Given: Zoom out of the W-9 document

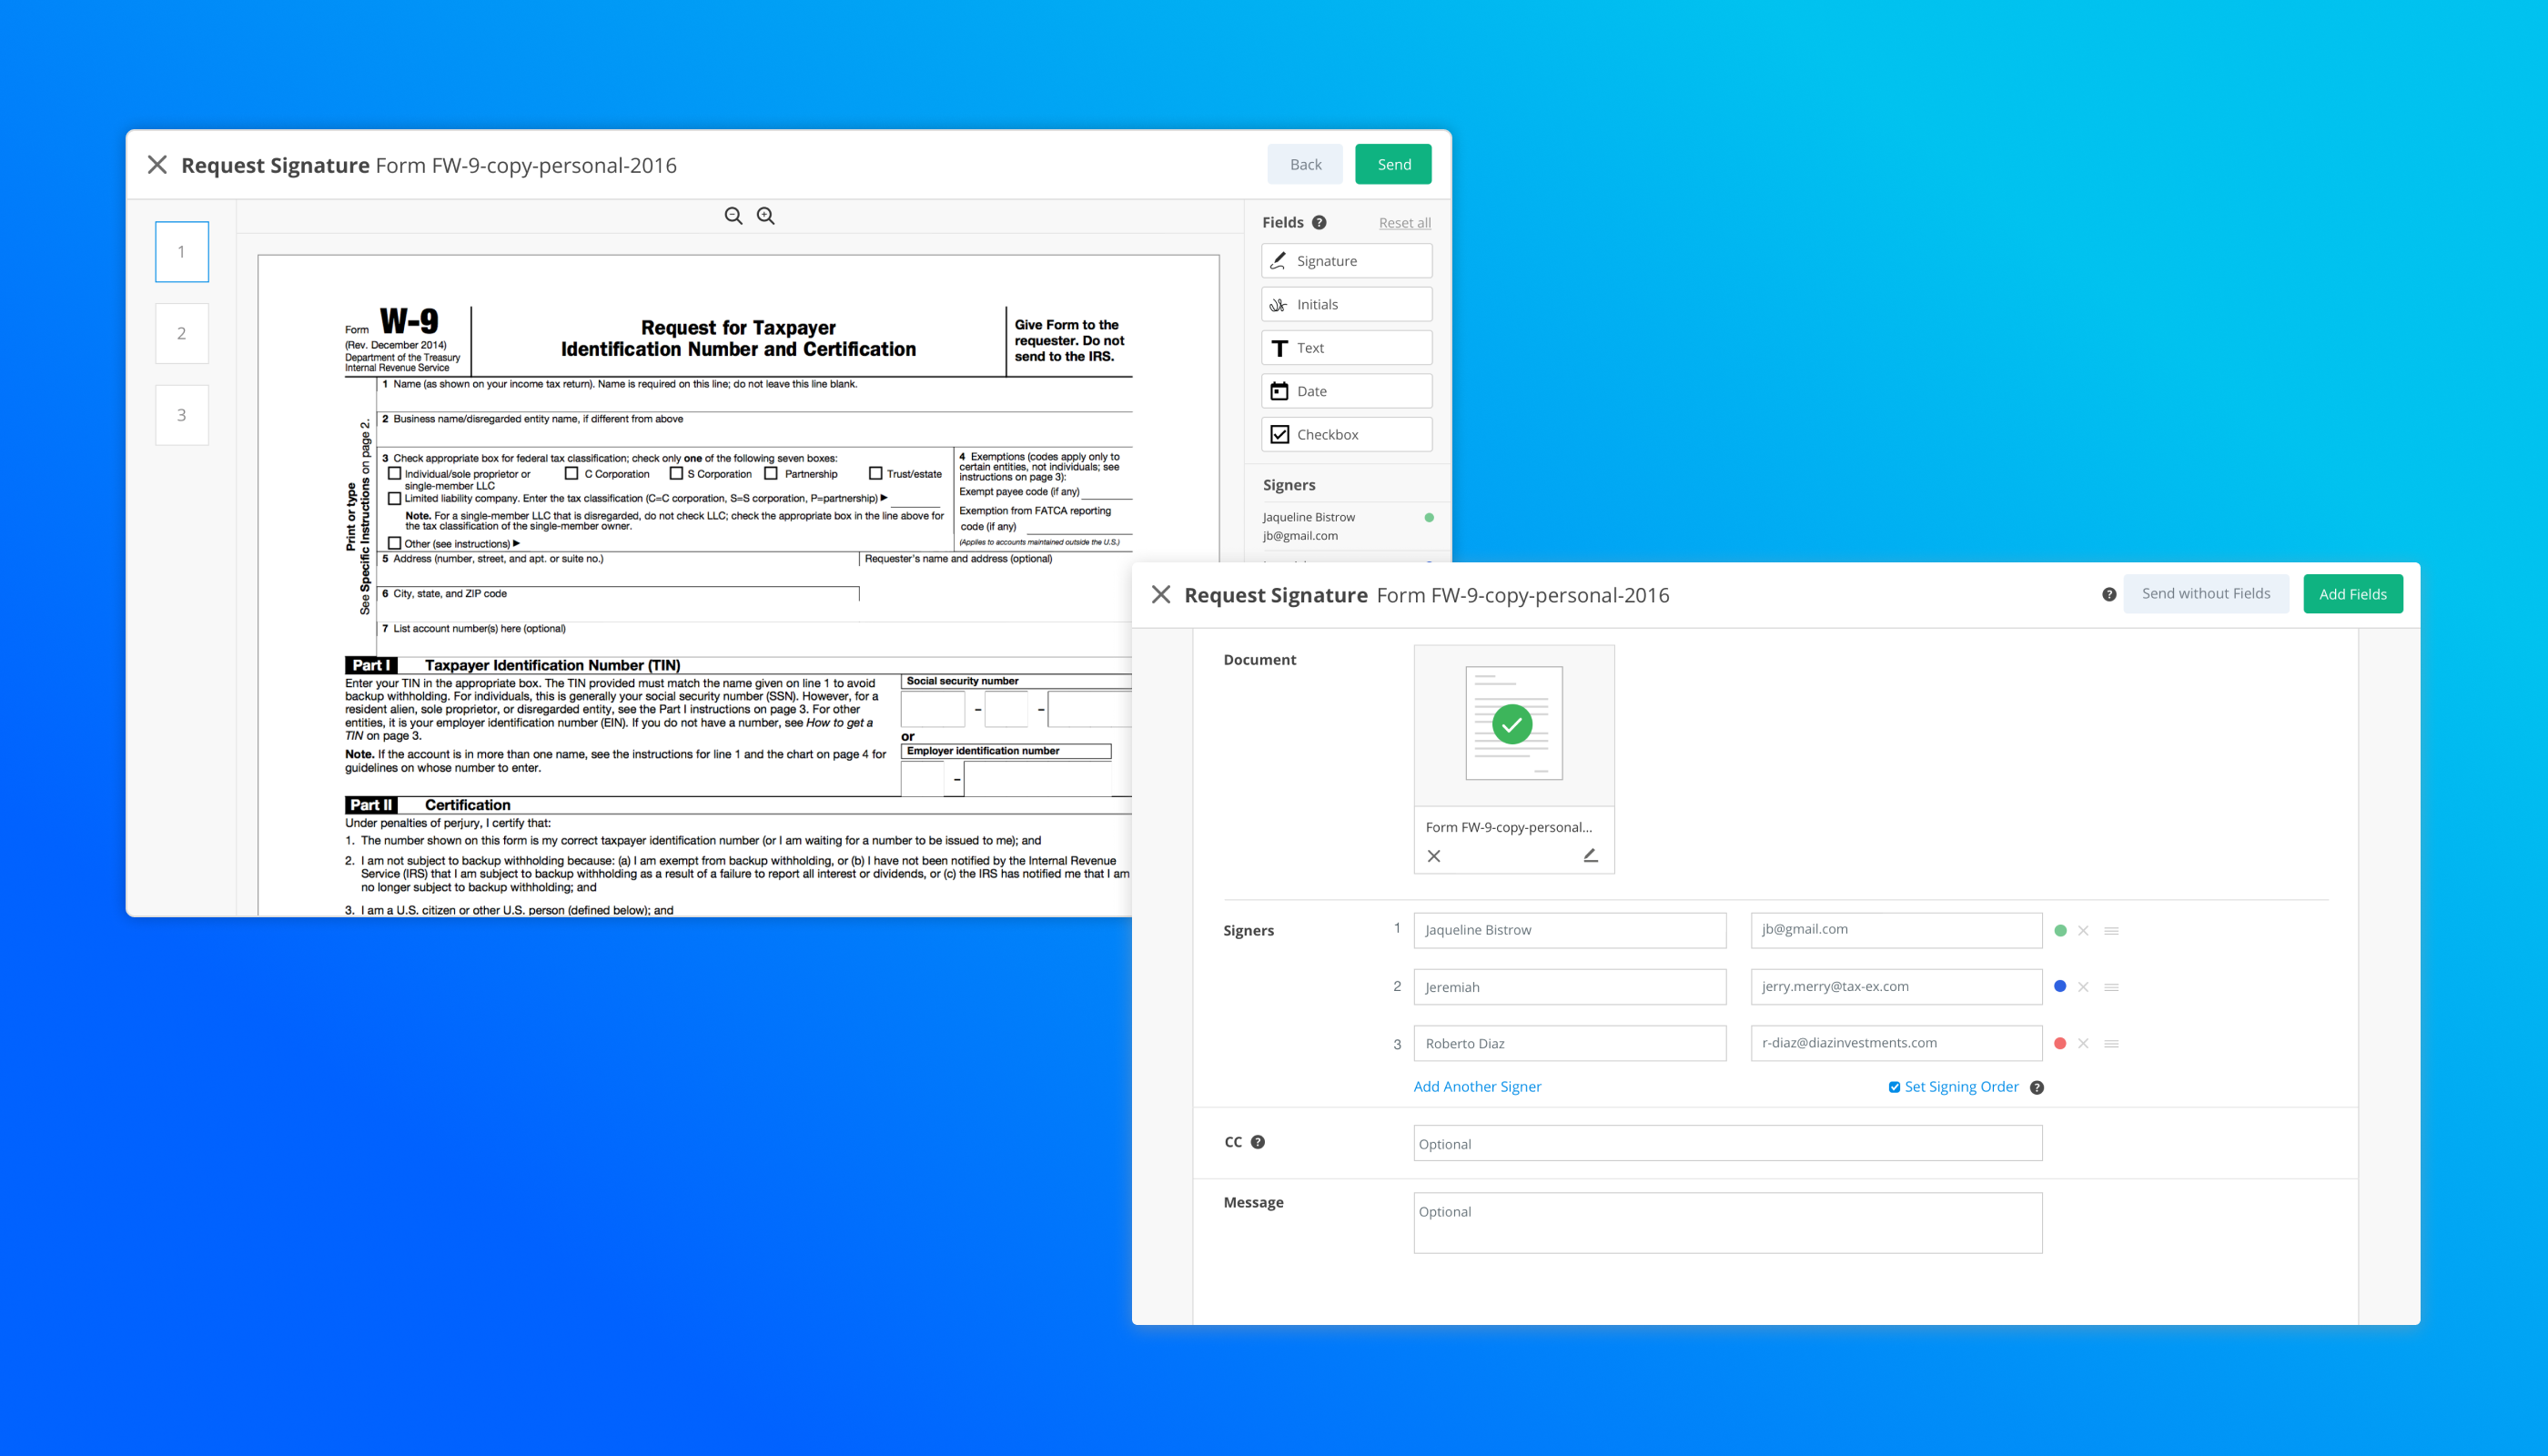Looking at the screenshot, I should click(733, 216).
